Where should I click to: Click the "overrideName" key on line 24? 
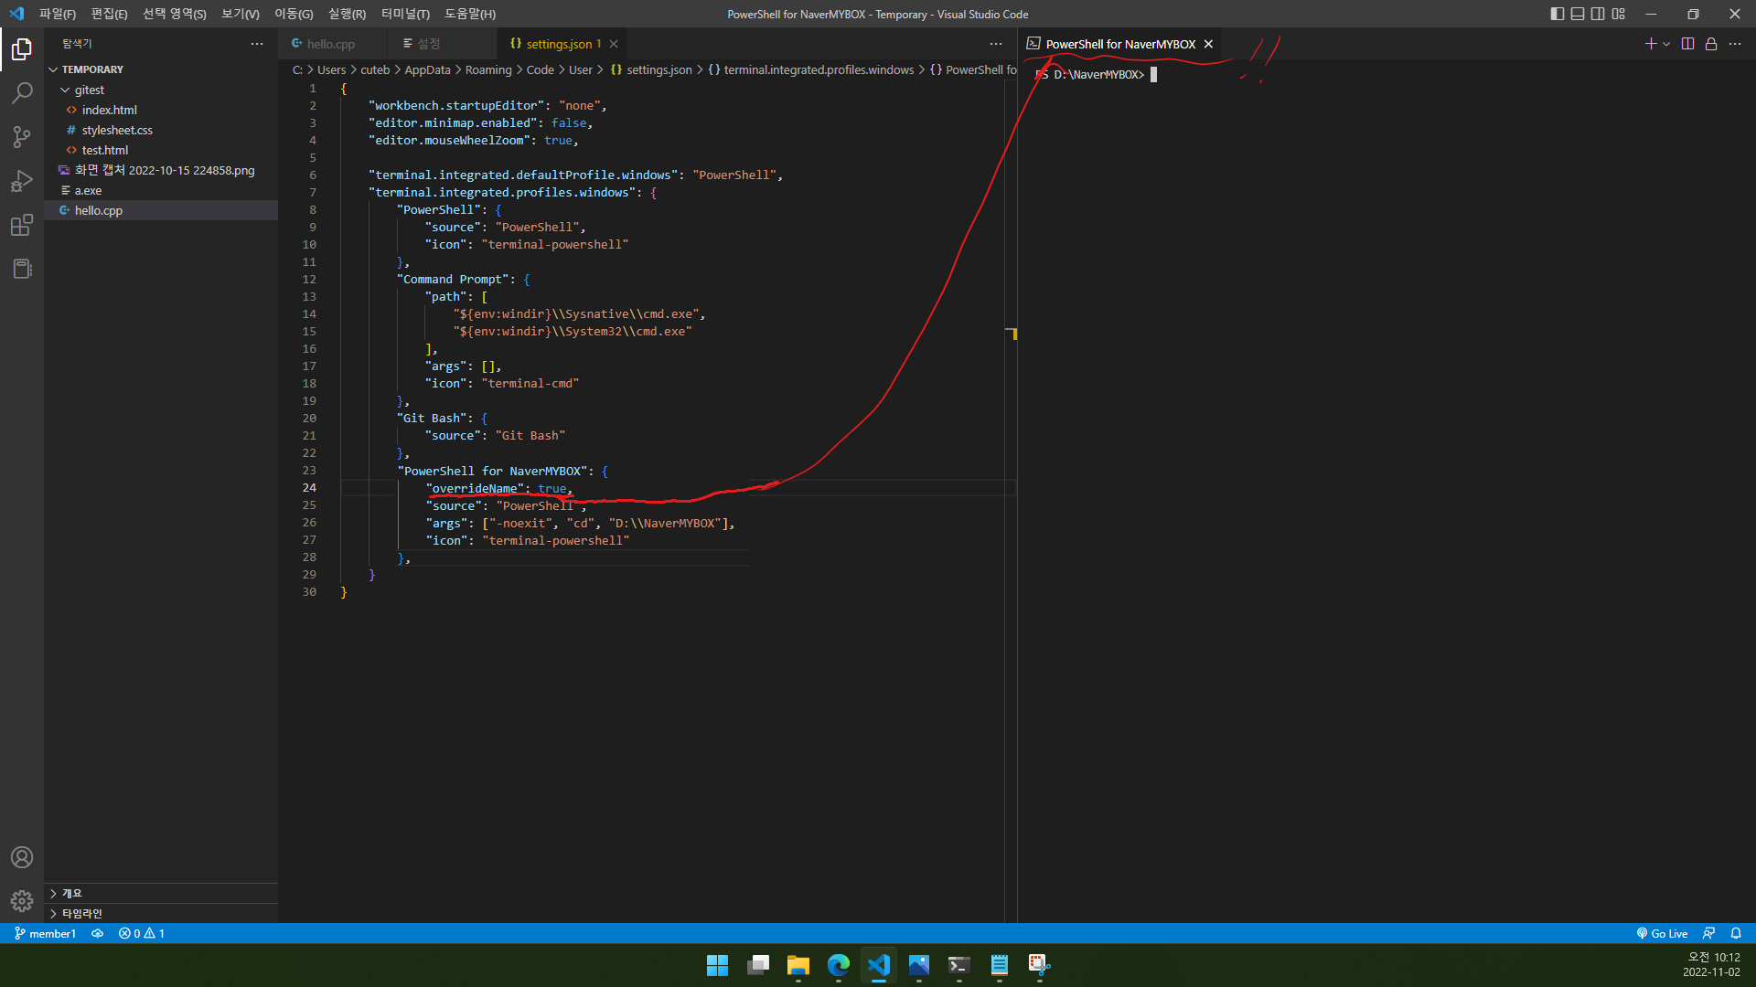coord(475,488)
